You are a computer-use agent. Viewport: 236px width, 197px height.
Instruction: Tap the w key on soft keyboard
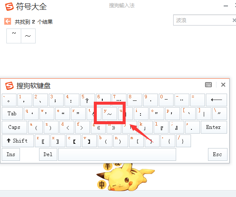(x=47, y=114)
